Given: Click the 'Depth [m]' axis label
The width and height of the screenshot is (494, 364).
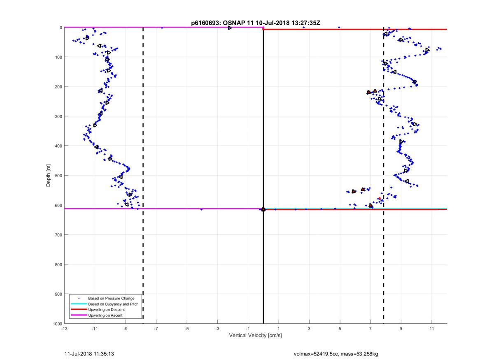Looking at the screenshot, I should pos(49,176).
